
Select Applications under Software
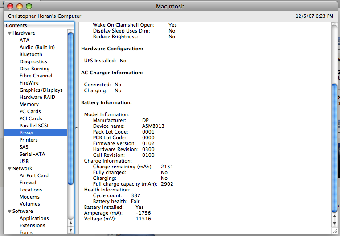tap(34, 218)
